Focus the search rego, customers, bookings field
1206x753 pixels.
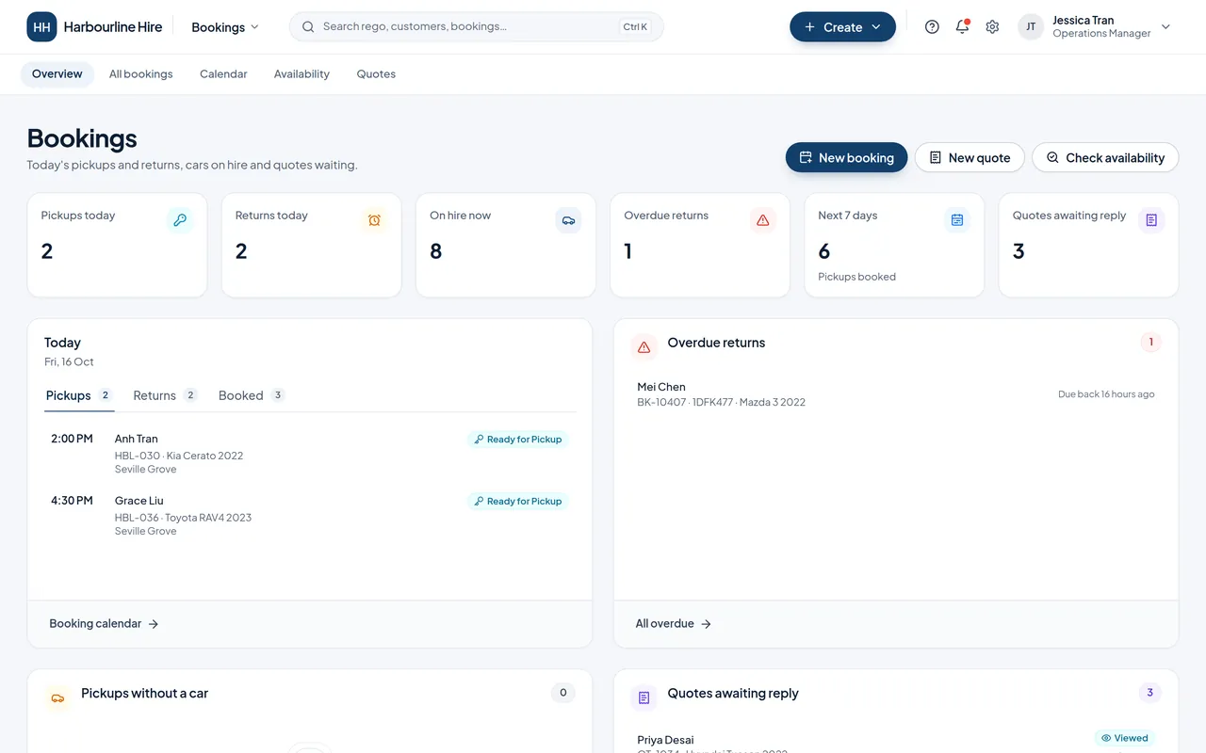pyautogui.click(x=477, y=27)
